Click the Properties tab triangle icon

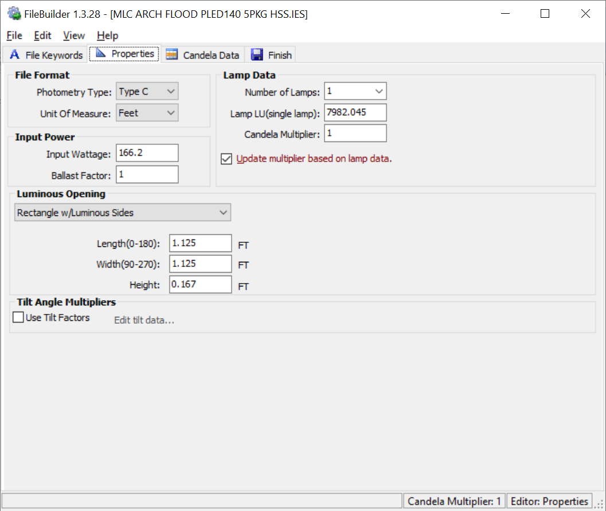[x=100, y=54]
